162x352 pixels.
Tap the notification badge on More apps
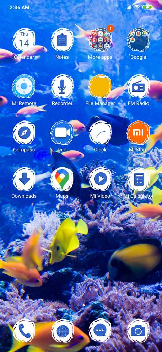point(110,28)
